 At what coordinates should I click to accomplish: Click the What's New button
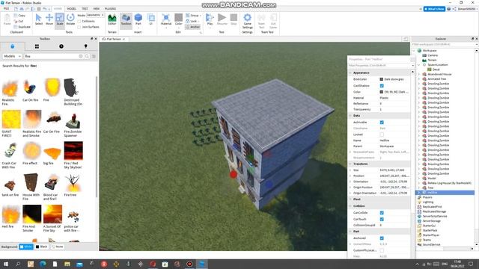[x=434, y=9]
